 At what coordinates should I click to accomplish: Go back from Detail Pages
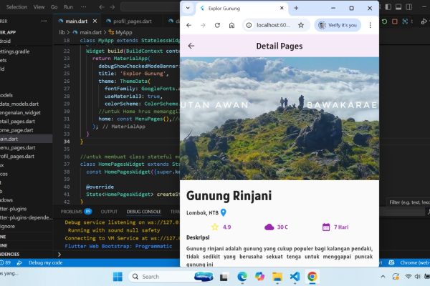point(191,46)
